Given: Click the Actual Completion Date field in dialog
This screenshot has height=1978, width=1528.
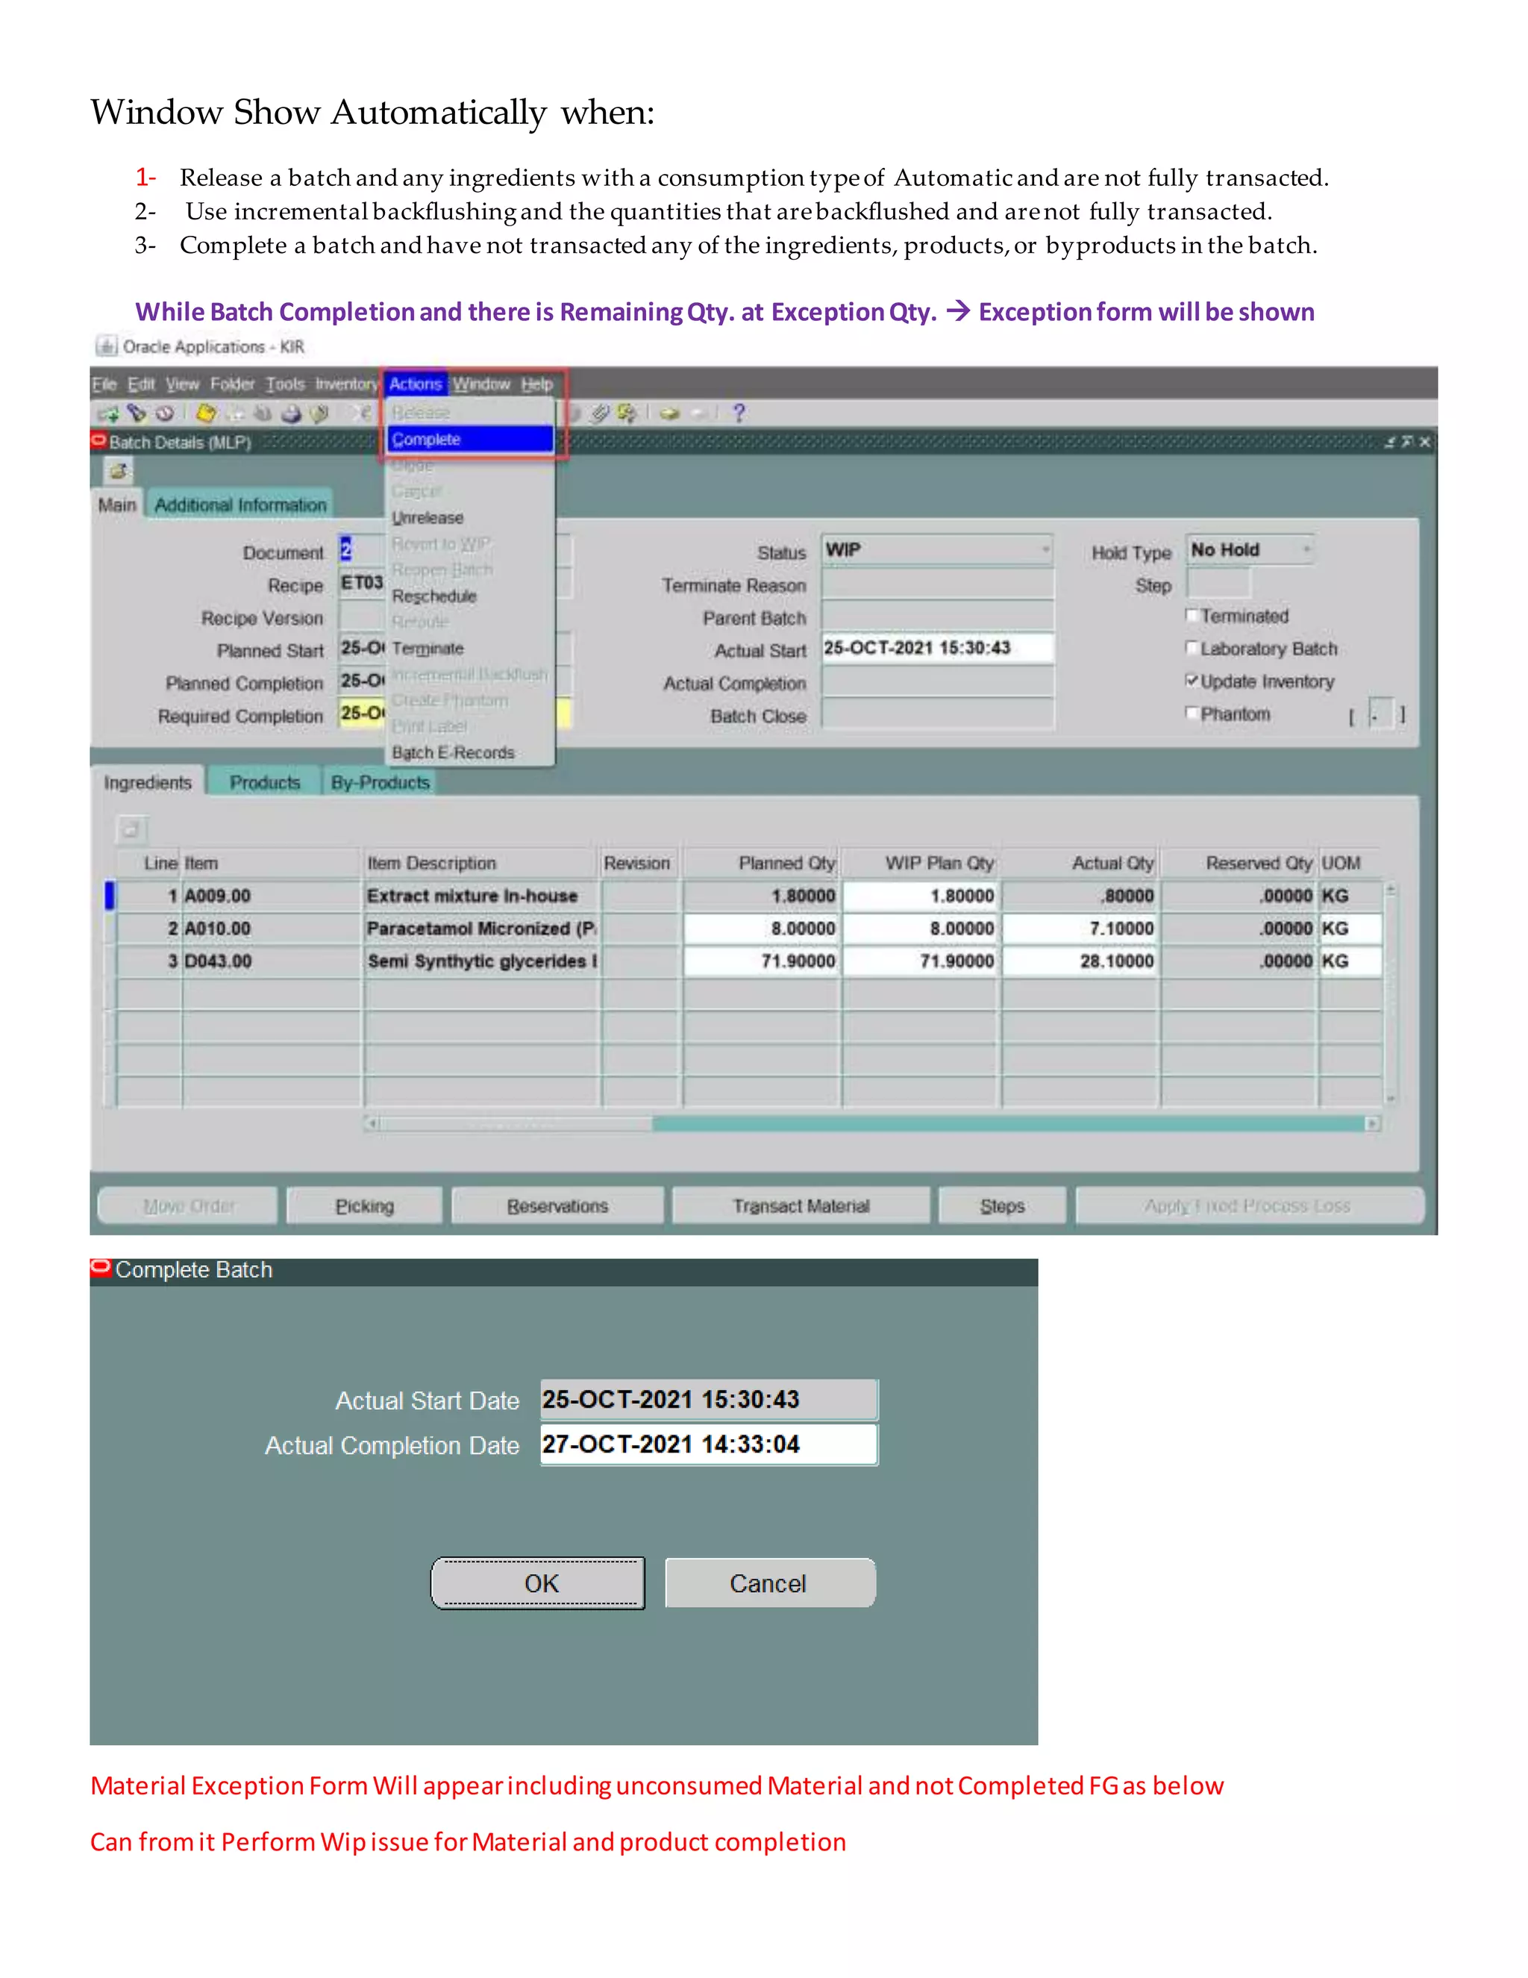Looking at the screenshot, I should (x=709, y=1444).
